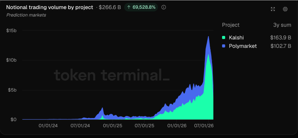Click the 07/01/25 x-axis label
The width and height of the screenshot is (298, 138).
(144, 126)
